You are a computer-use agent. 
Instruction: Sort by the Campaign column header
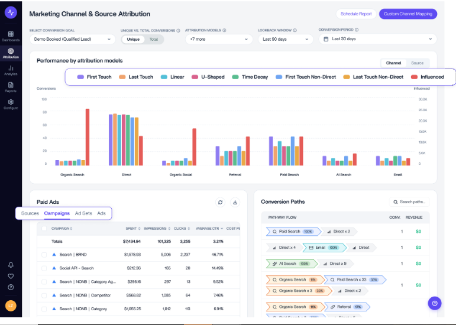62,229
